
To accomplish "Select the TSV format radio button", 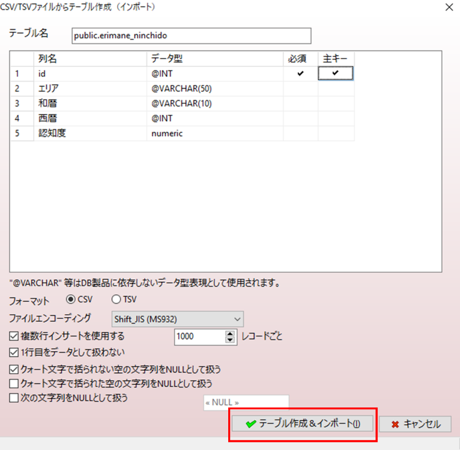I will click(116, 299).
